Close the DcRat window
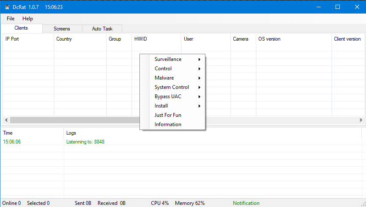 357,7
